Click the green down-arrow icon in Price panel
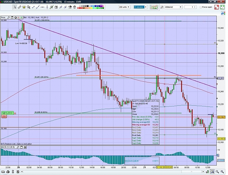The height and width of the screenshot is (175, 228). click(22, 17)
